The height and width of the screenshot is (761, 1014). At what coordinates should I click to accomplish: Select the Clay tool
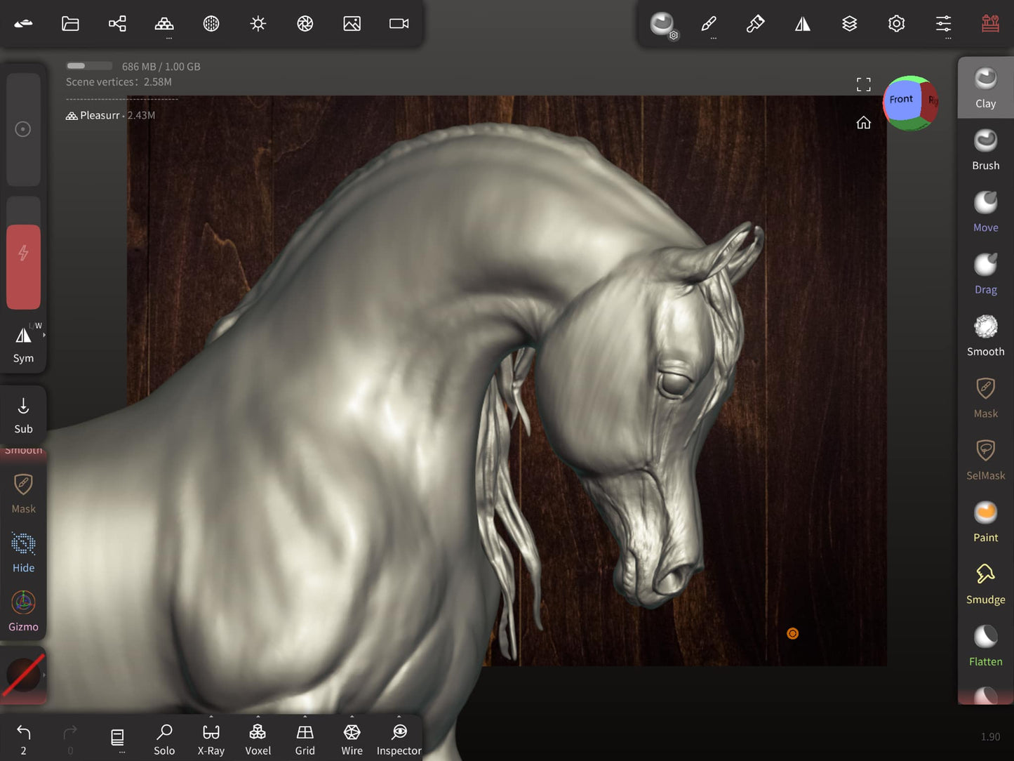point(986,88)
